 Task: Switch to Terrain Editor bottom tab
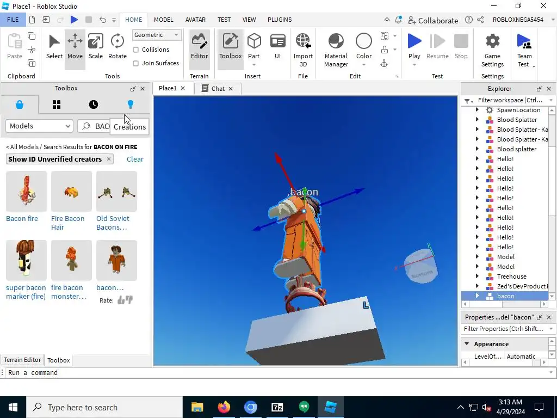22,360
